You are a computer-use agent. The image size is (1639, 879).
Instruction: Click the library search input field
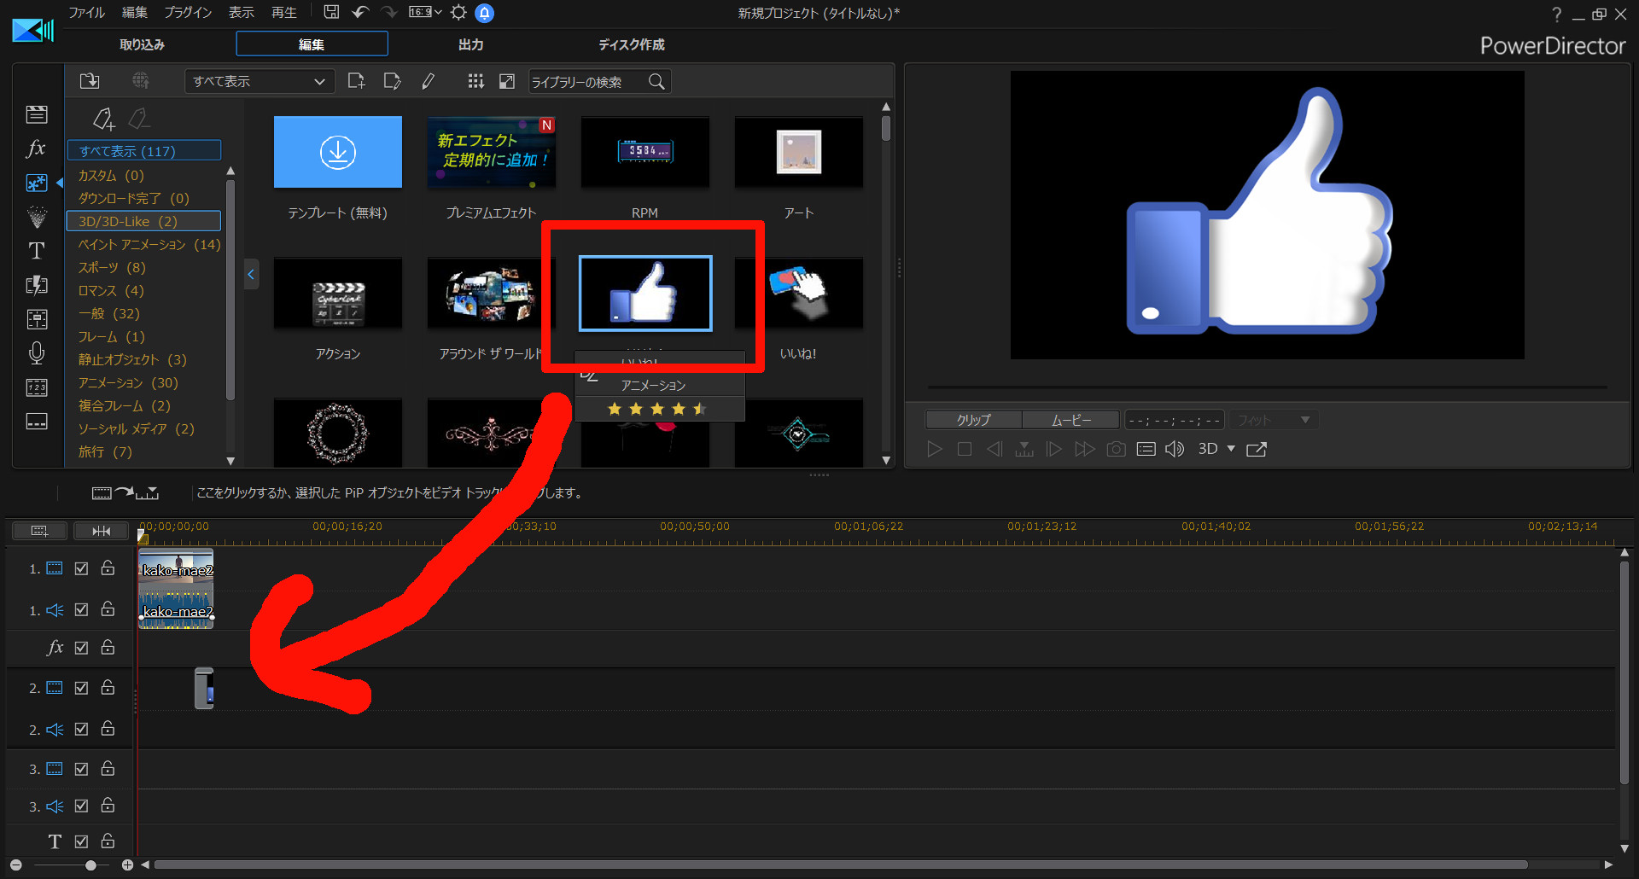(587, 81)
